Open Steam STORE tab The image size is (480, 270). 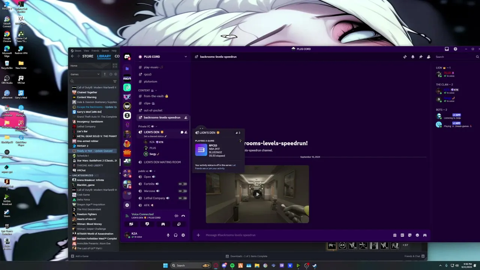pos(88,56)
